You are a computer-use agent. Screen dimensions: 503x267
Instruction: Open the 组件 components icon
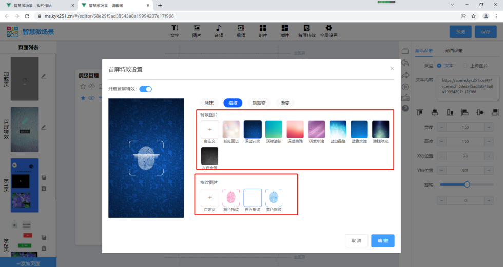pyautogui.click(x=263, y=30)
